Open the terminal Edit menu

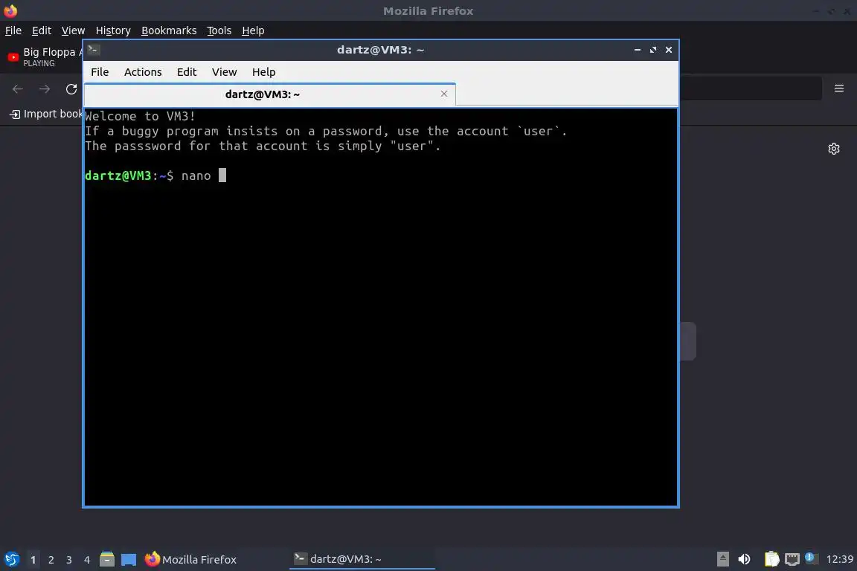pyautogui.click(x=187, y=72)
